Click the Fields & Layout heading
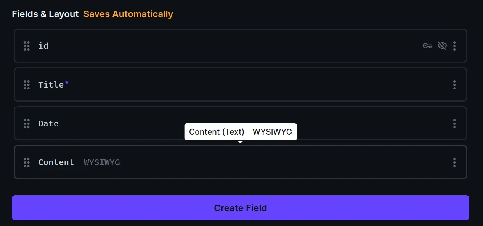Screen dimensions: 483x226 tap(45, 14)
